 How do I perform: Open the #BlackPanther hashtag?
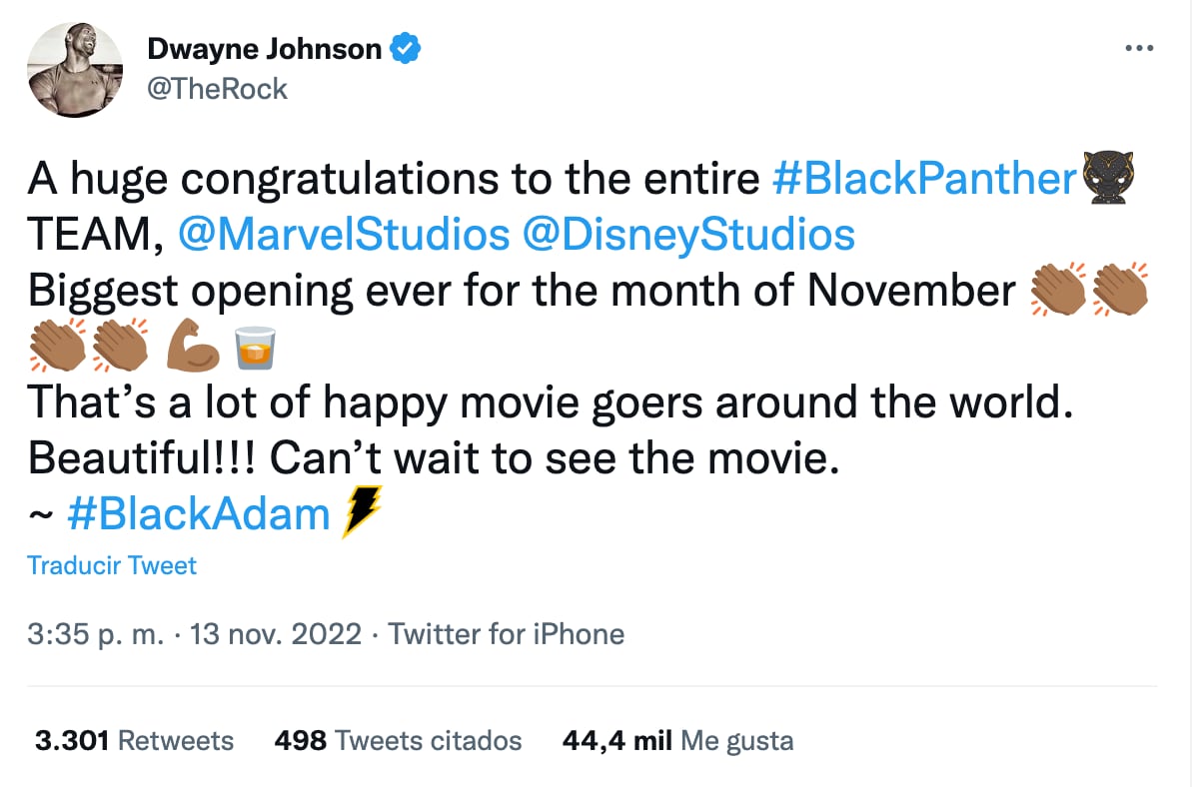point(926,180)
